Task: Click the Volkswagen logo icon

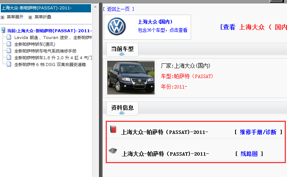Action: coord(117,27)
